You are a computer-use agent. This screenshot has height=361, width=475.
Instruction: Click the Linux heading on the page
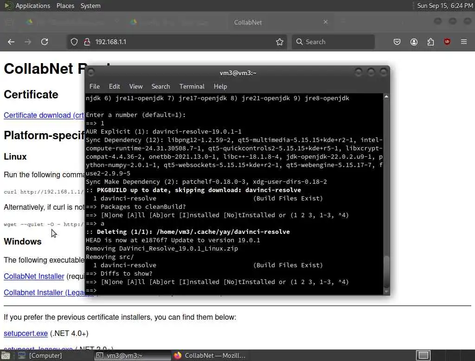tap(15, 157)
